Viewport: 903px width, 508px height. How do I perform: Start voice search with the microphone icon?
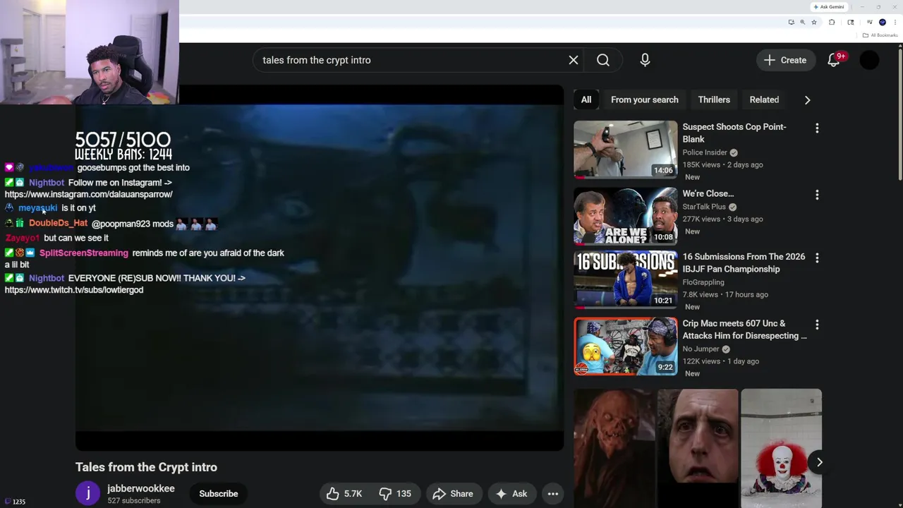645,60
